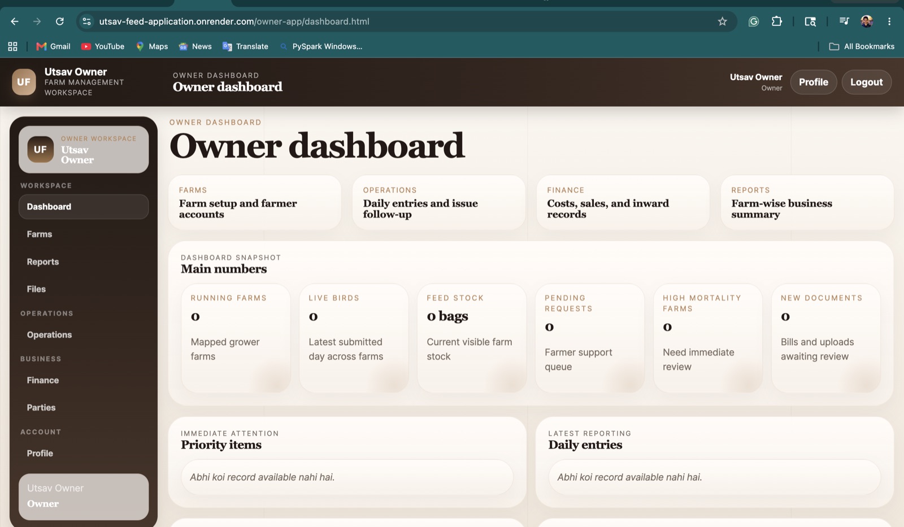This screenshot has height=527, width=904.
Task: Open the browser extensions puzzle icon
Action: click(777, 21)
